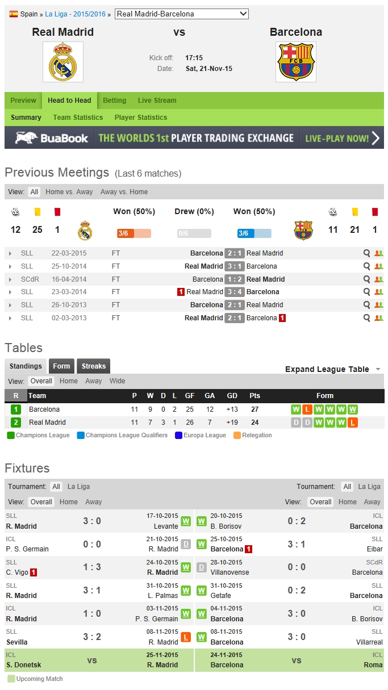This screenshot has width=388, height=690.
Task: Open the Real Madrid-Barcelona match dropdown
Action: 182,14
